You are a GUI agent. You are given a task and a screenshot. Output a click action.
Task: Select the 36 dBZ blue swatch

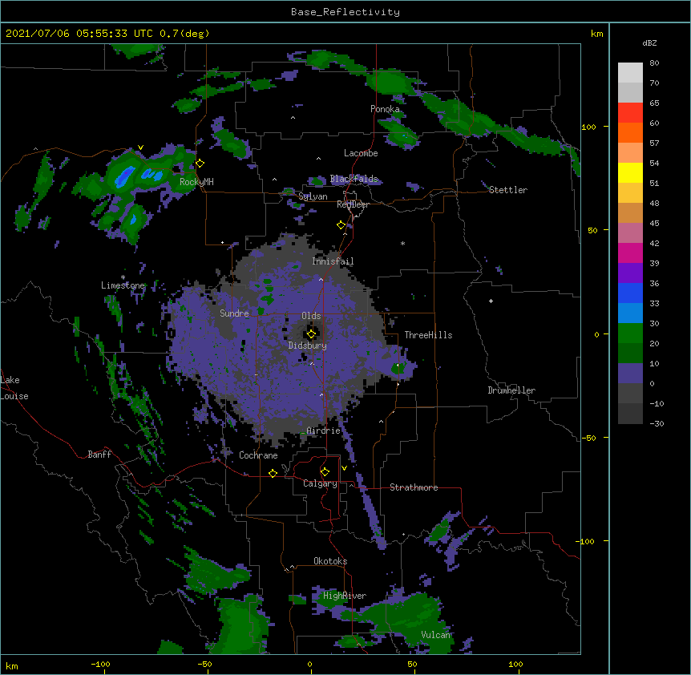pos(630,293)
